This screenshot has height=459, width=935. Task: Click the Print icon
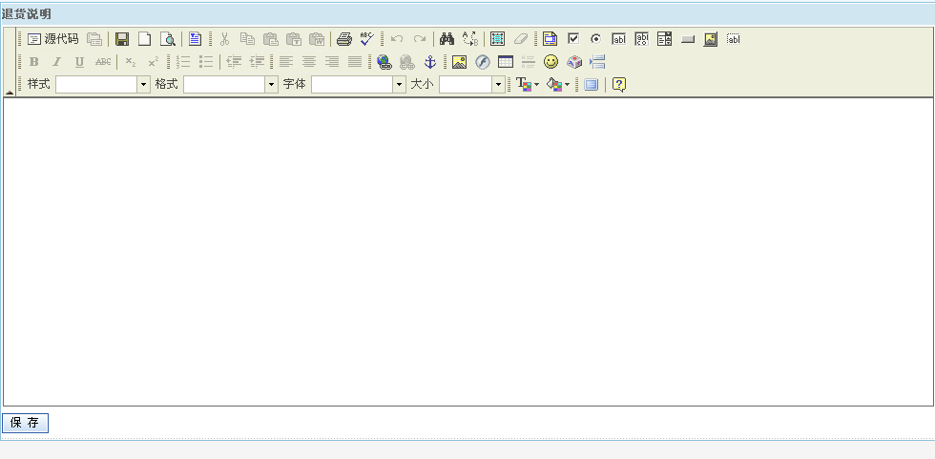tap(344, 39)
